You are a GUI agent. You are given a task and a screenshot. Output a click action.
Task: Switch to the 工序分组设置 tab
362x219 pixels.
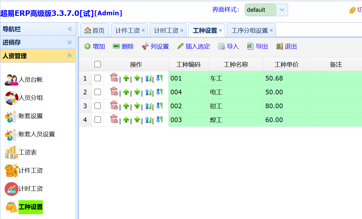(x=249, y=31)
